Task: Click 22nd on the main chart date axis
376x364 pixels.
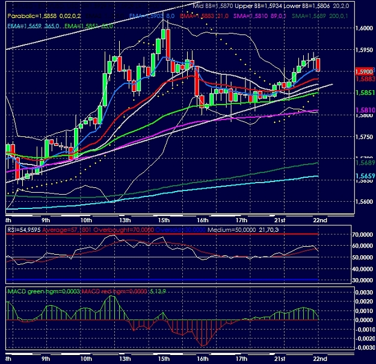Action: click(320, 220)
